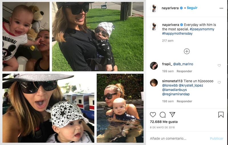Open the @alb_marino mention link

coord(183,64)
